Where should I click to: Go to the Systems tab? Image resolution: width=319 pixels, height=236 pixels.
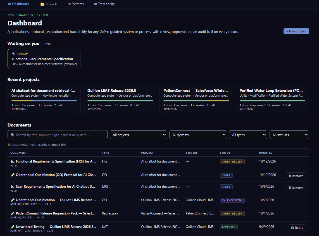point(76,4)
